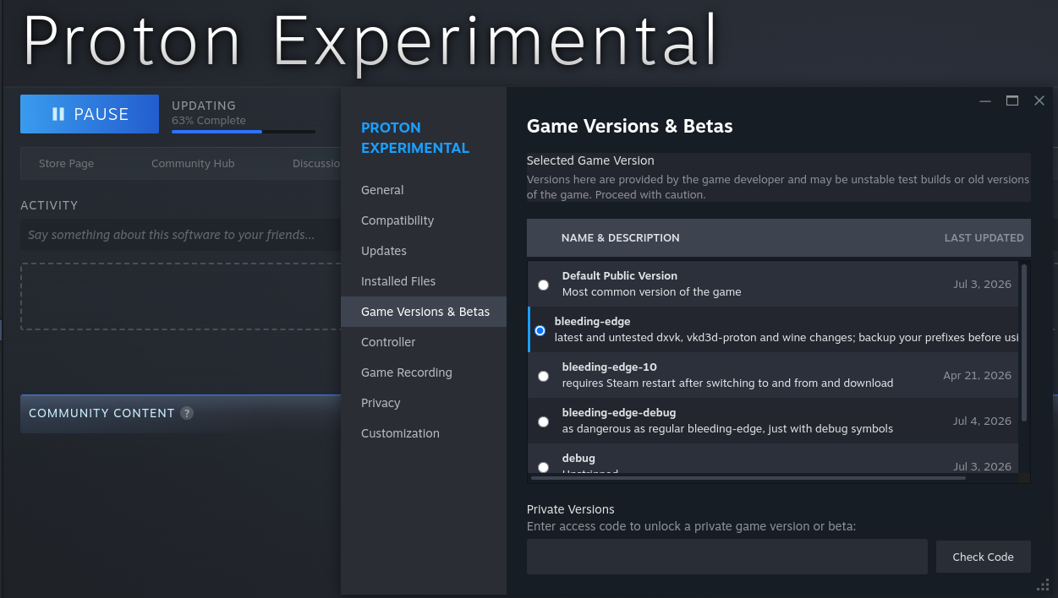Click the versions list horizontal scrollbar
Image resolution: width=1058 pixels, height=598 pixels.
pos(748,478)
